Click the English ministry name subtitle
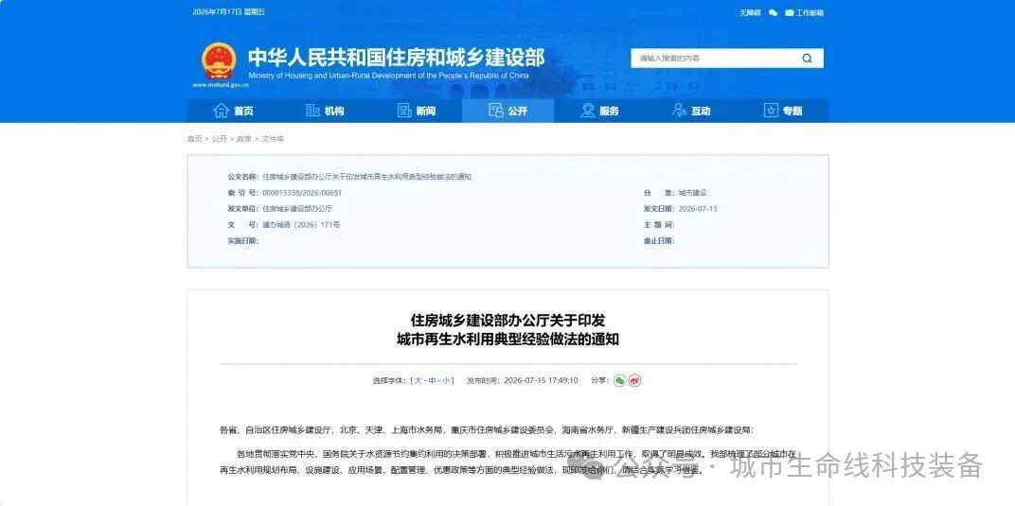1015x506 pixels. [x=388, y=76]
